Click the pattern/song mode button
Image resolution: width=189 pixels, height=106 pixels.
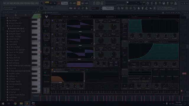pyautogui.click(x=47, y=3)
